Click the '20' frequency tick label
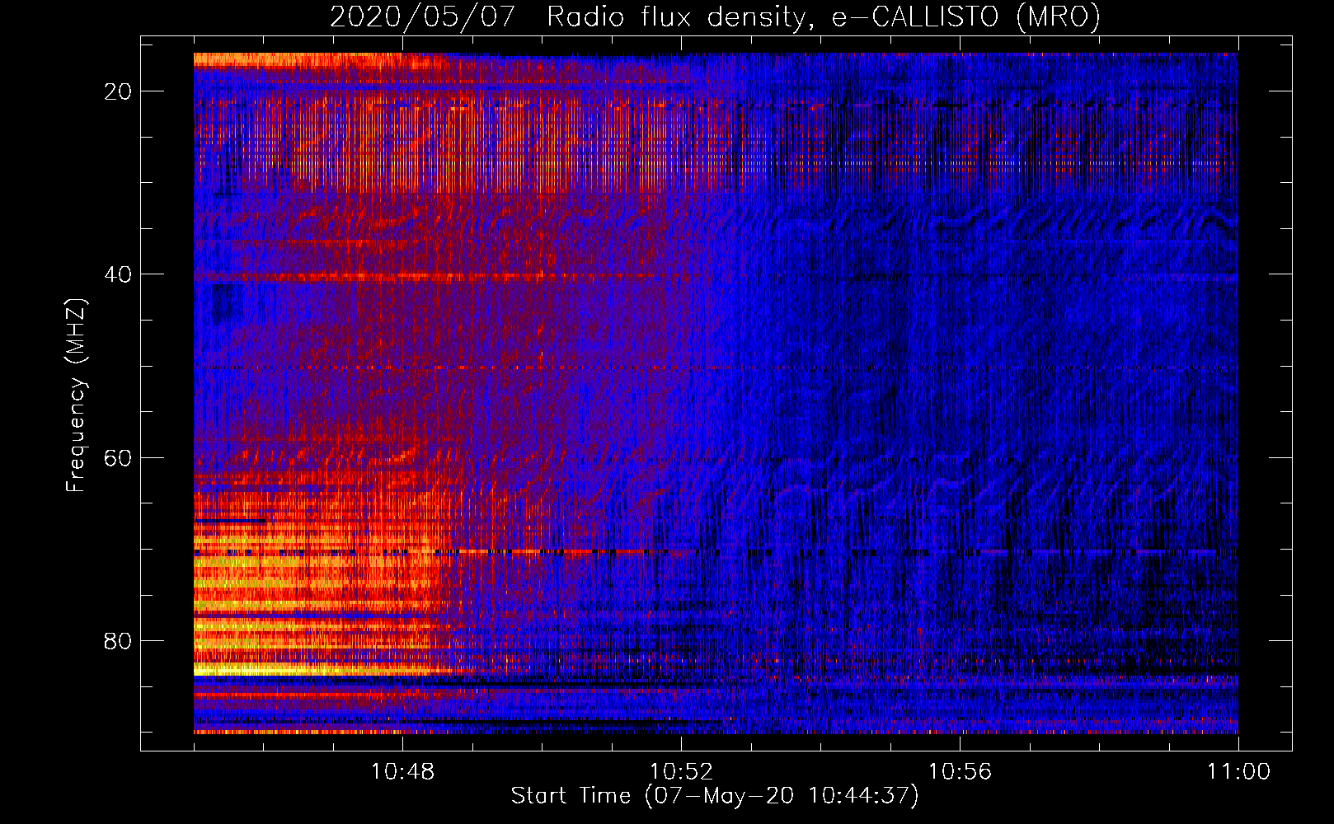This screenshot has width=1334, height=824. click(x=118, y=91)
